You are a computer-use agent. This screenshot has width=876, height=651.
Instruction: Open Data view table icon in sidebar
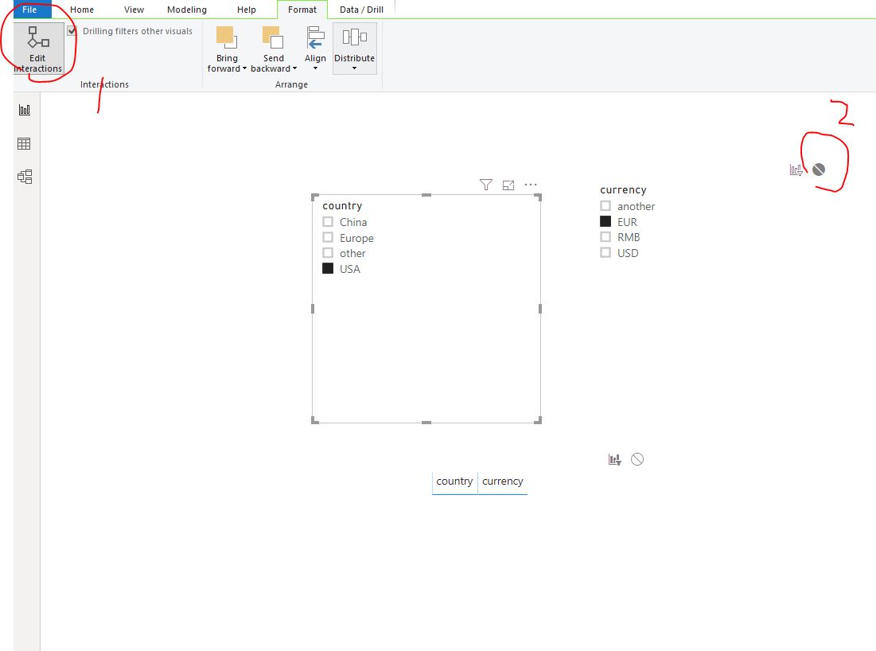click(24, 143)
